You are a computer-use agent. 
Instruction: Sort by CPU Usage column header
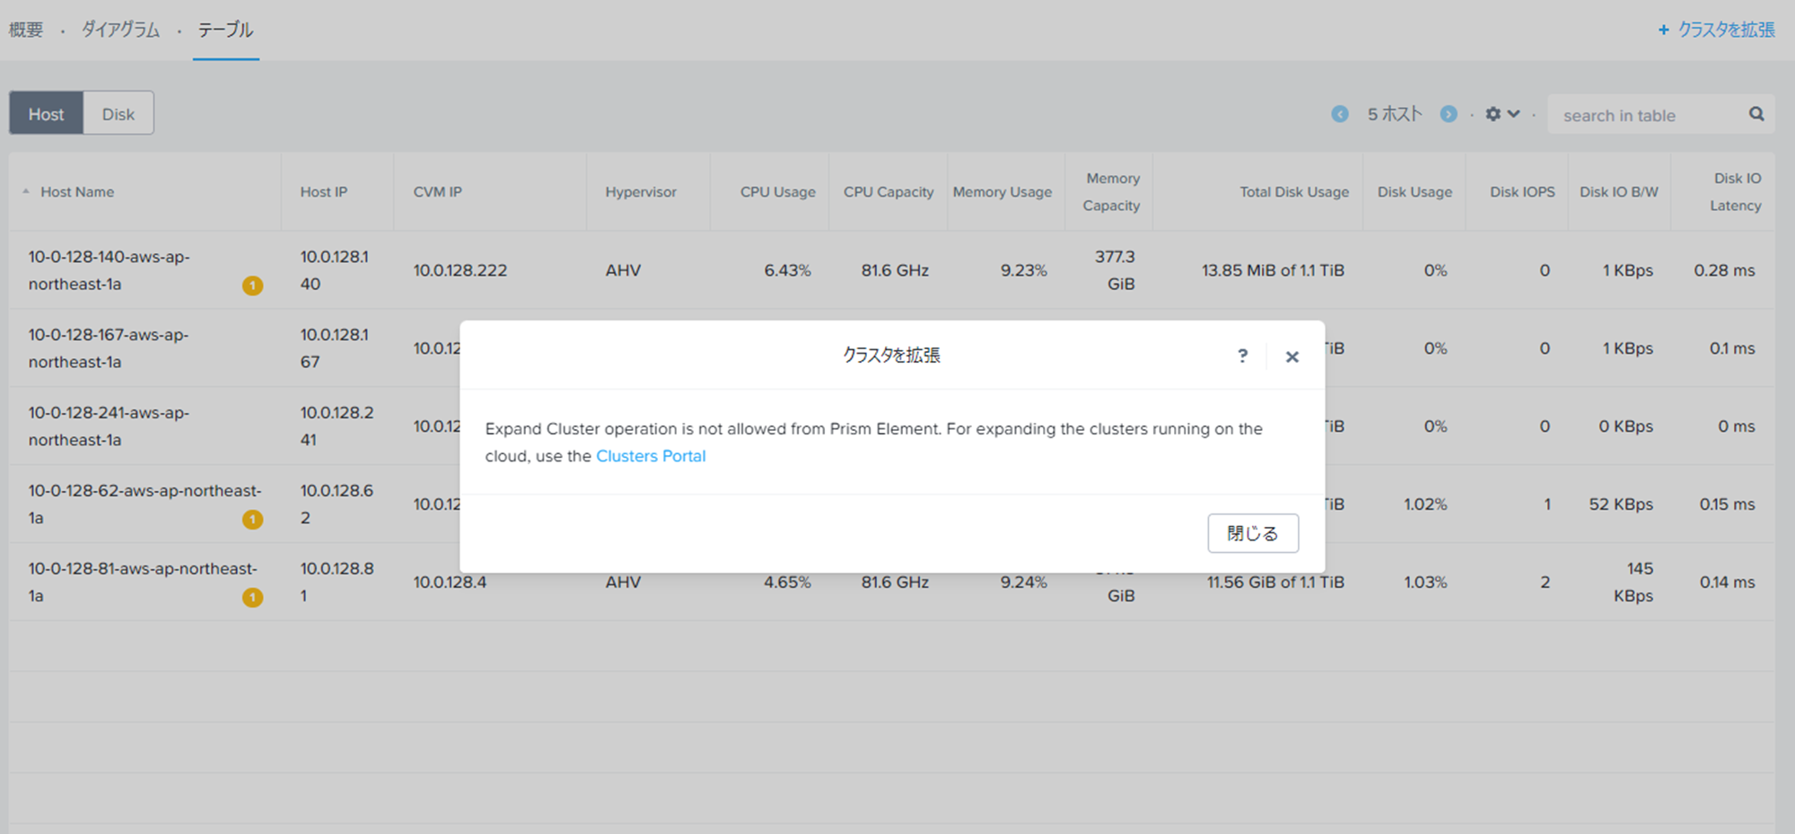coord(778,192)
